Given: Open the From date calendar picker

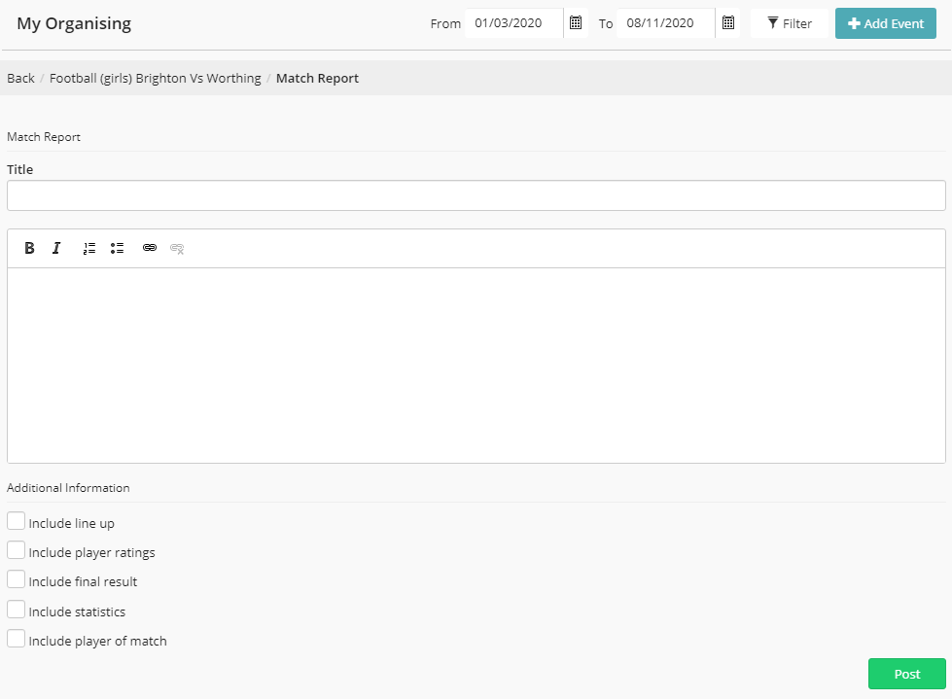Looking at the screenshot, I should tap(576, 23).
